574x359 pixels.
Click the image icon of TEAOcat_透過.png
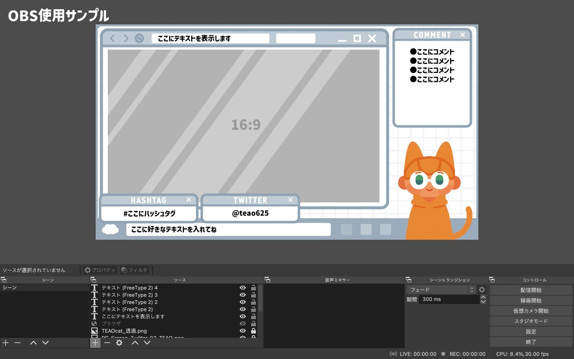pyautogui.click(x=94, y=331)
